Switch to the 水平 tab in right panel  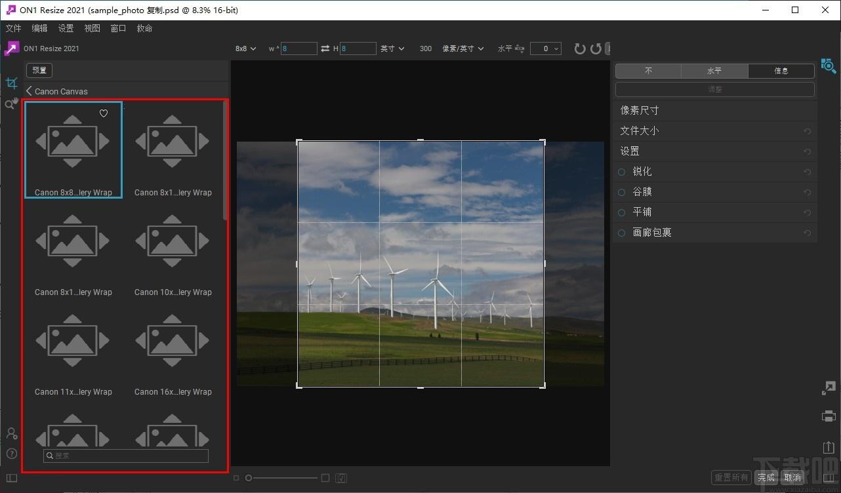714,70
